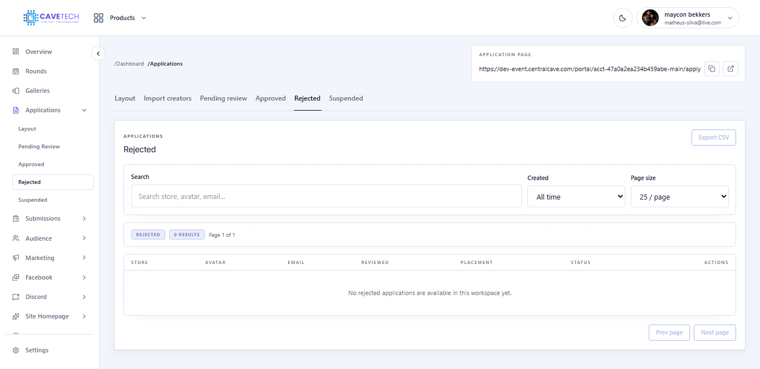Click the CaveTech logo
Image resolution: width=760 pixels, height=369 pixels.
coord(51,18)
